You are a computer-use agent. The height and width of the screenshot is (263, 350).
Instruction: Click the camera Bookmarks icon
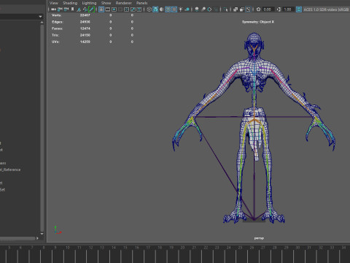point(72,9)
